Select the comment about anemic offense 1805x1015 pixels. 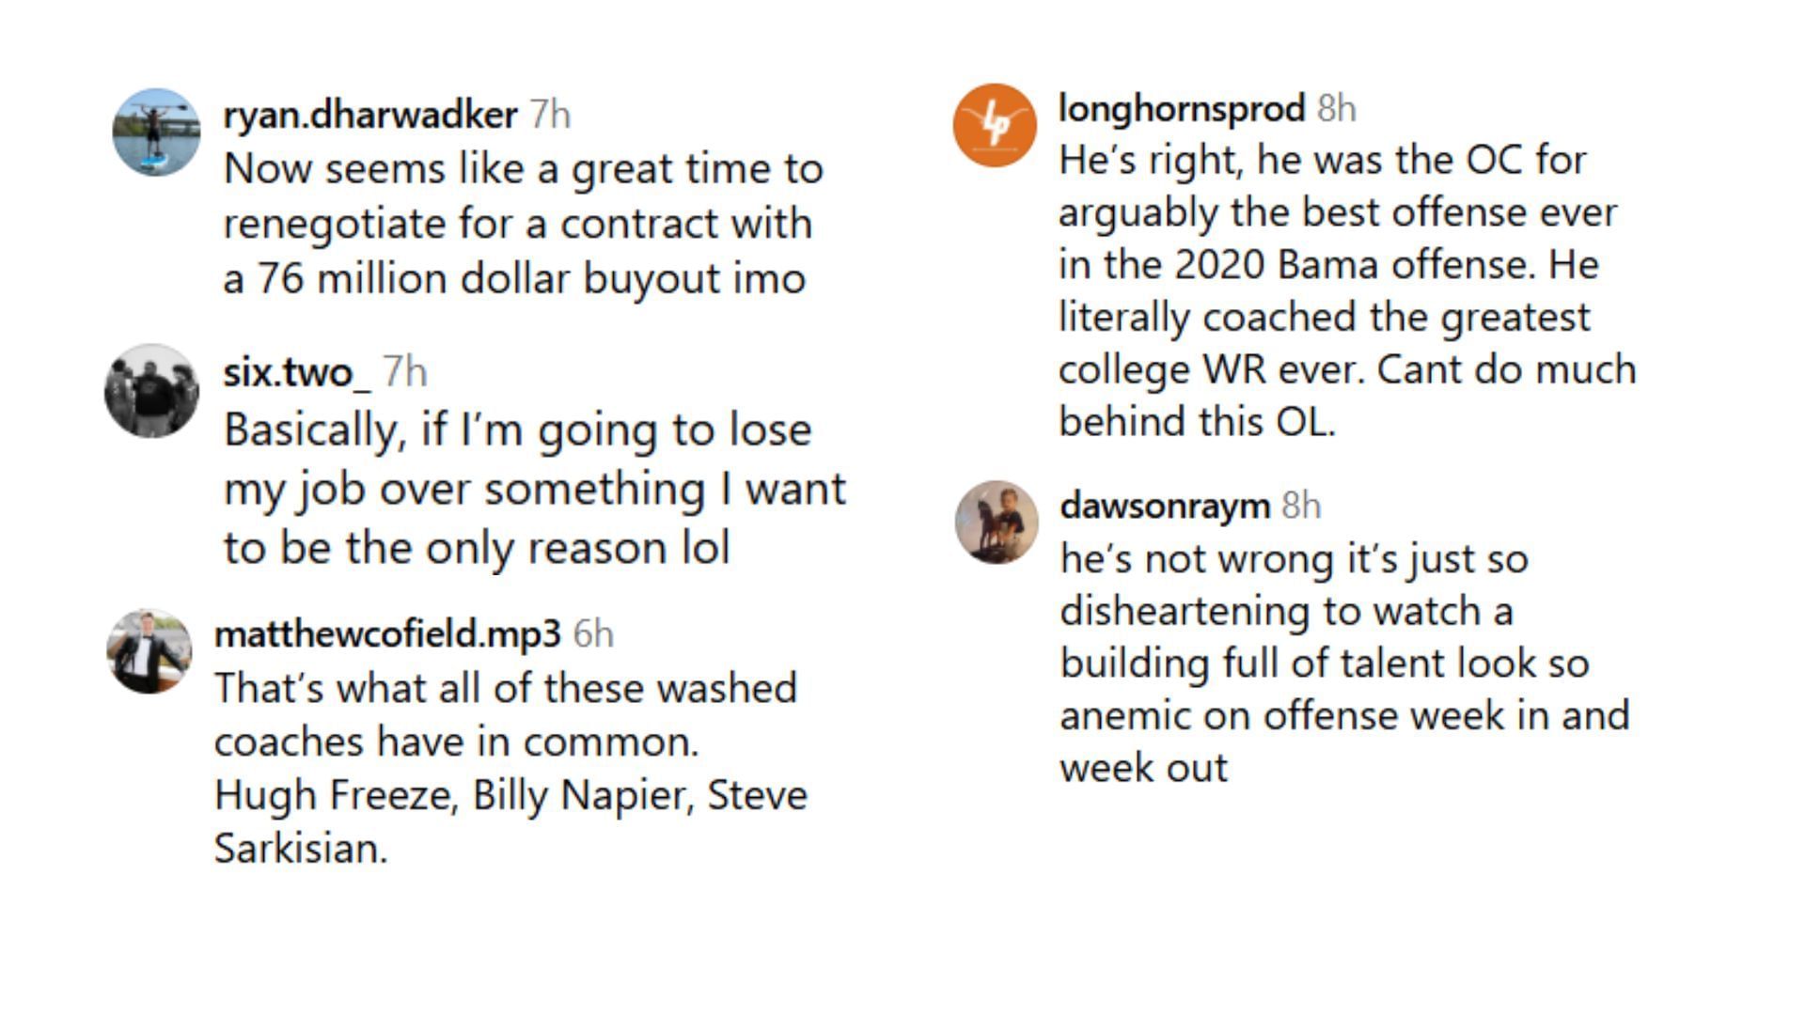click(1343, 663)
